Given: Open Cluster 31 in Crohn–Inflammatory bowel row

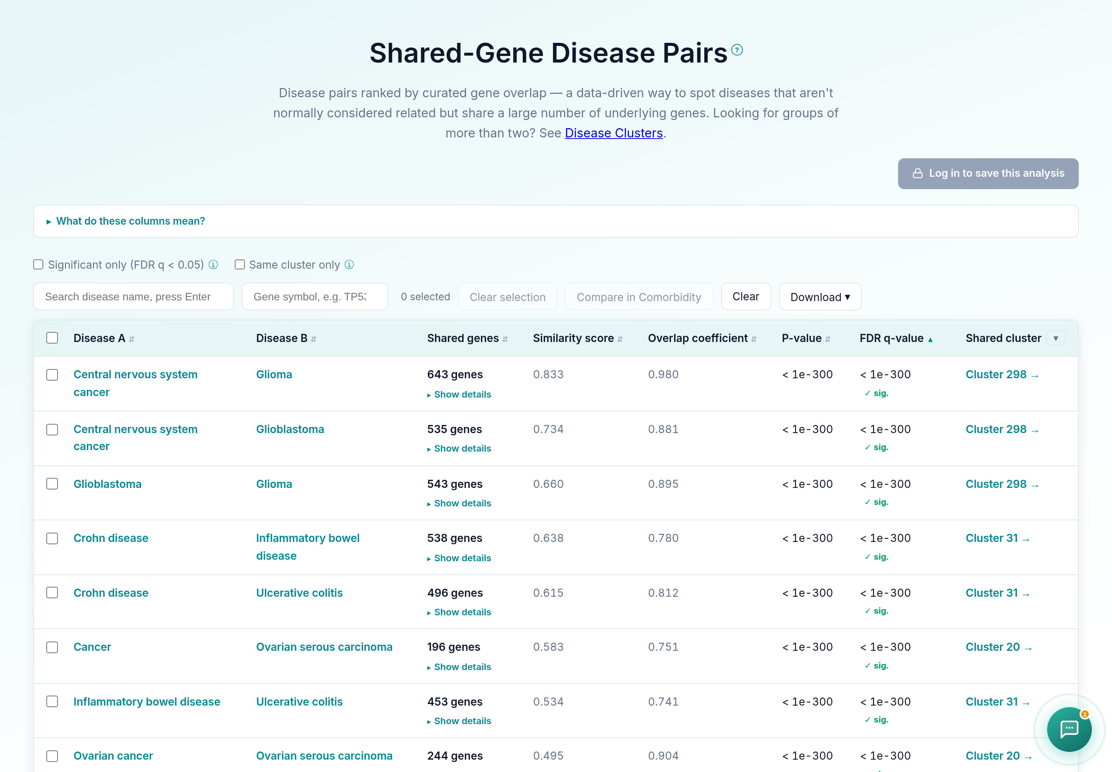Looking at the screenshot, I should (997, 538).
